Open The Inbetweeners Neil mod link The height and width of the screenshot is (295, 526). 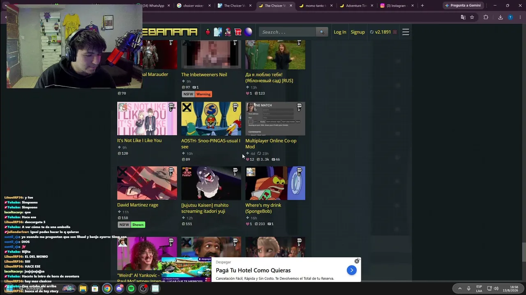204,75
